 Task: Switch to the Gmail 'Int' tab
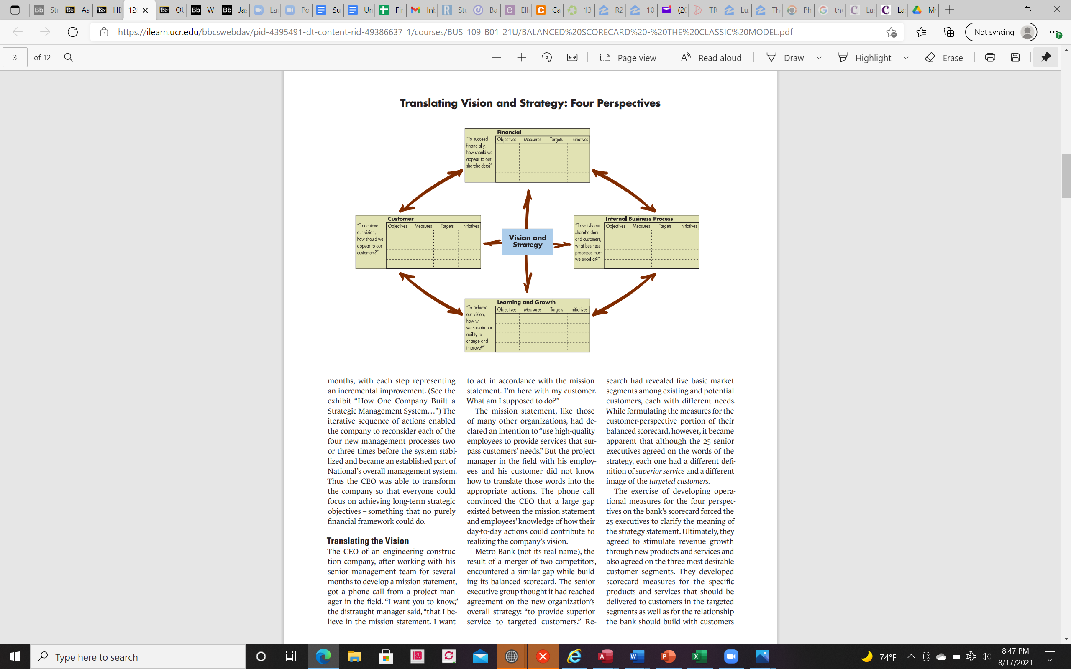point(423,10)
